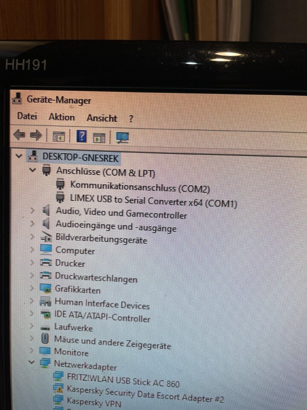Click the Computer category monitor icon
307x410 pixels.
click(46, 249)
